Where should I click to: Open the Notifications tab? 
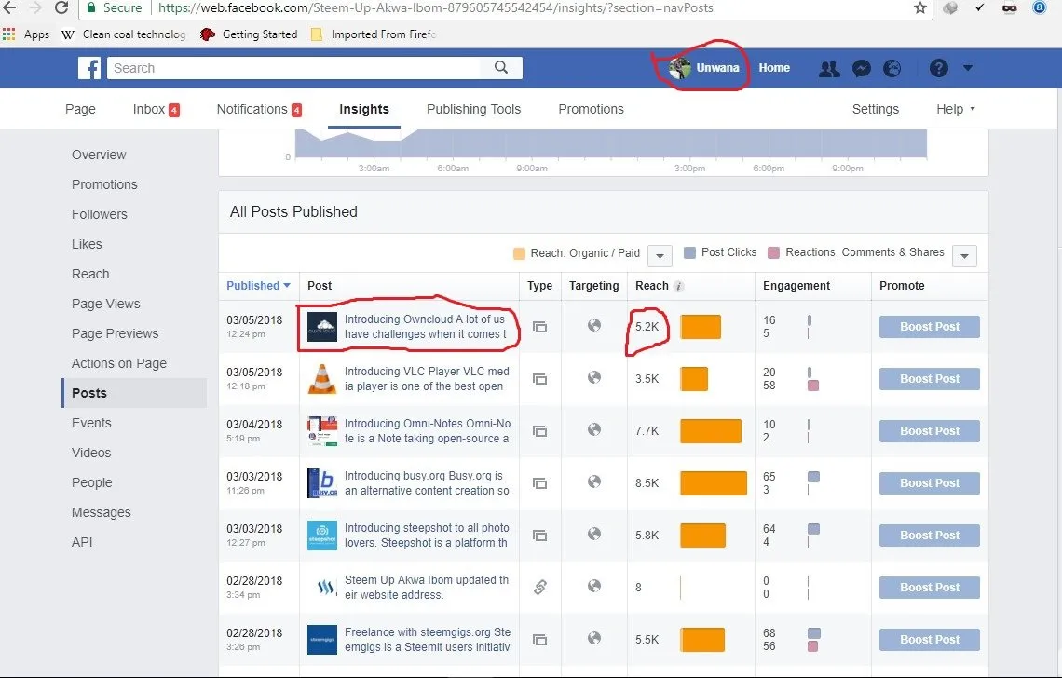(x=259, y=109)
